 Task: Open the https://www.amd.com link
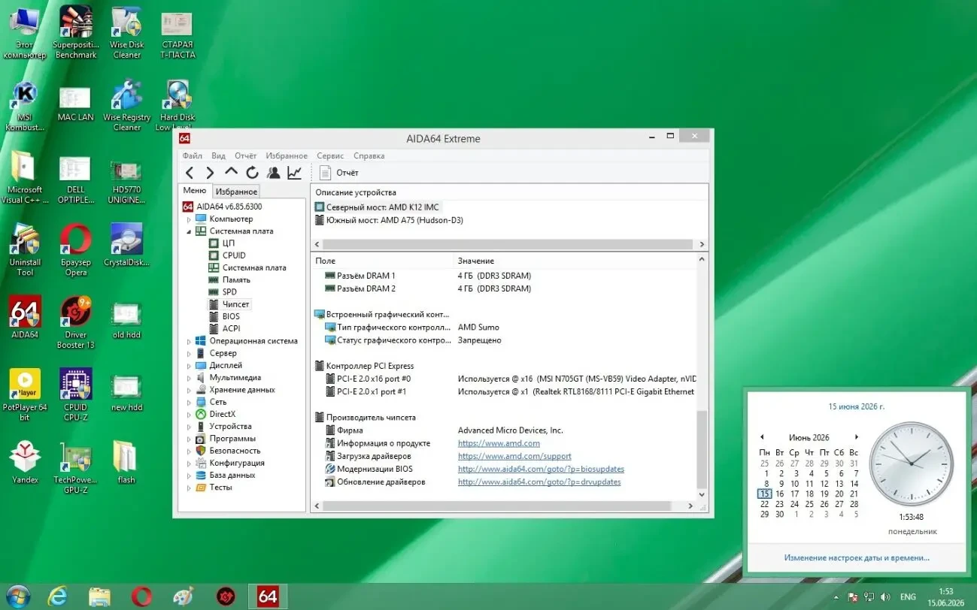(x=499, y=443)
